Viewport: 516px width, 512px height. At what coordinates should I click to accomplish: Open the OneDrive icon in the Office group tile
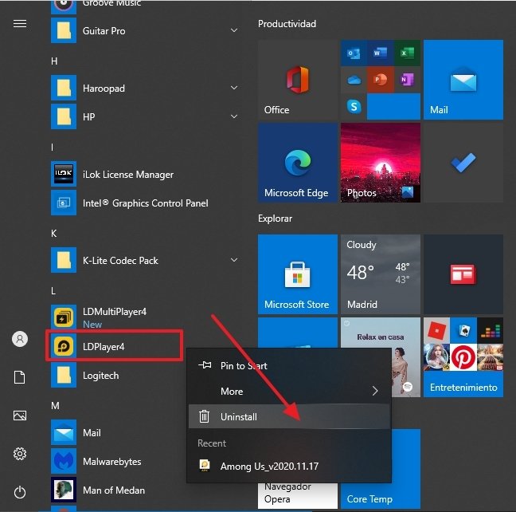354,80
